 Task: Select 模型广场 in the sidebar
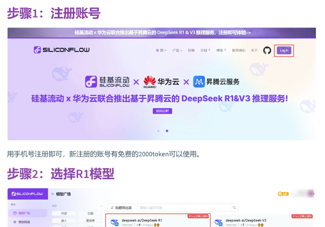pos(28,213)
